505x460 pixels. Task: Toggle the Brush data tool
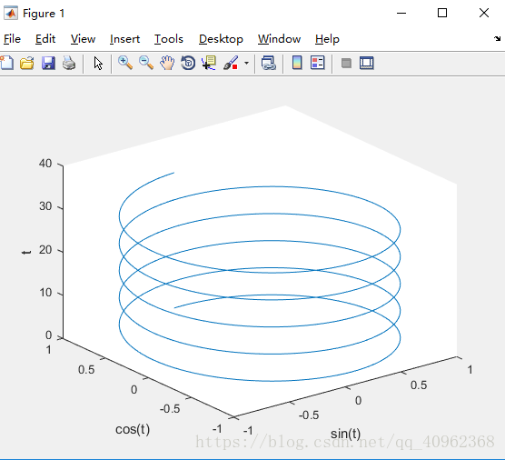[231, 63]
